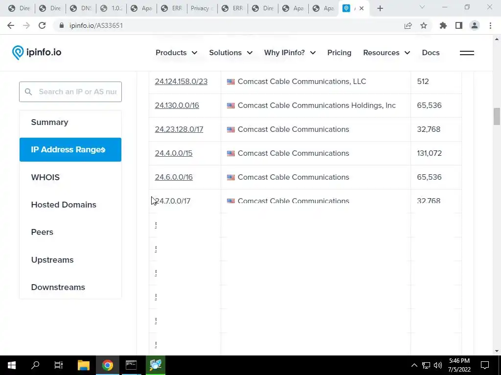Close the active ipinfo tab
501x375 pixels.
tap(362, 9)
